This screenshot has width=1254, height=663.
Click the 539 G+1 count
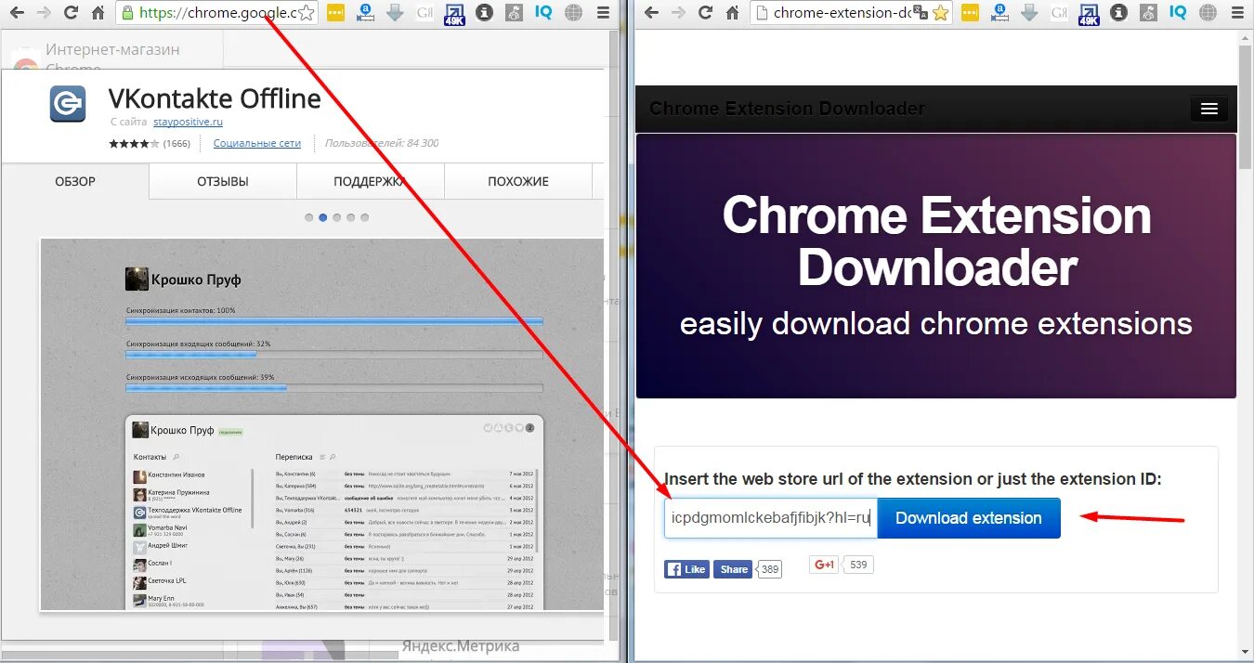(857, 565)
